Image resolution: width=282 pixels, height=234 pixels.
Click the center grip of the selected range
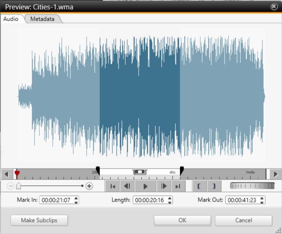pos(140,172)
